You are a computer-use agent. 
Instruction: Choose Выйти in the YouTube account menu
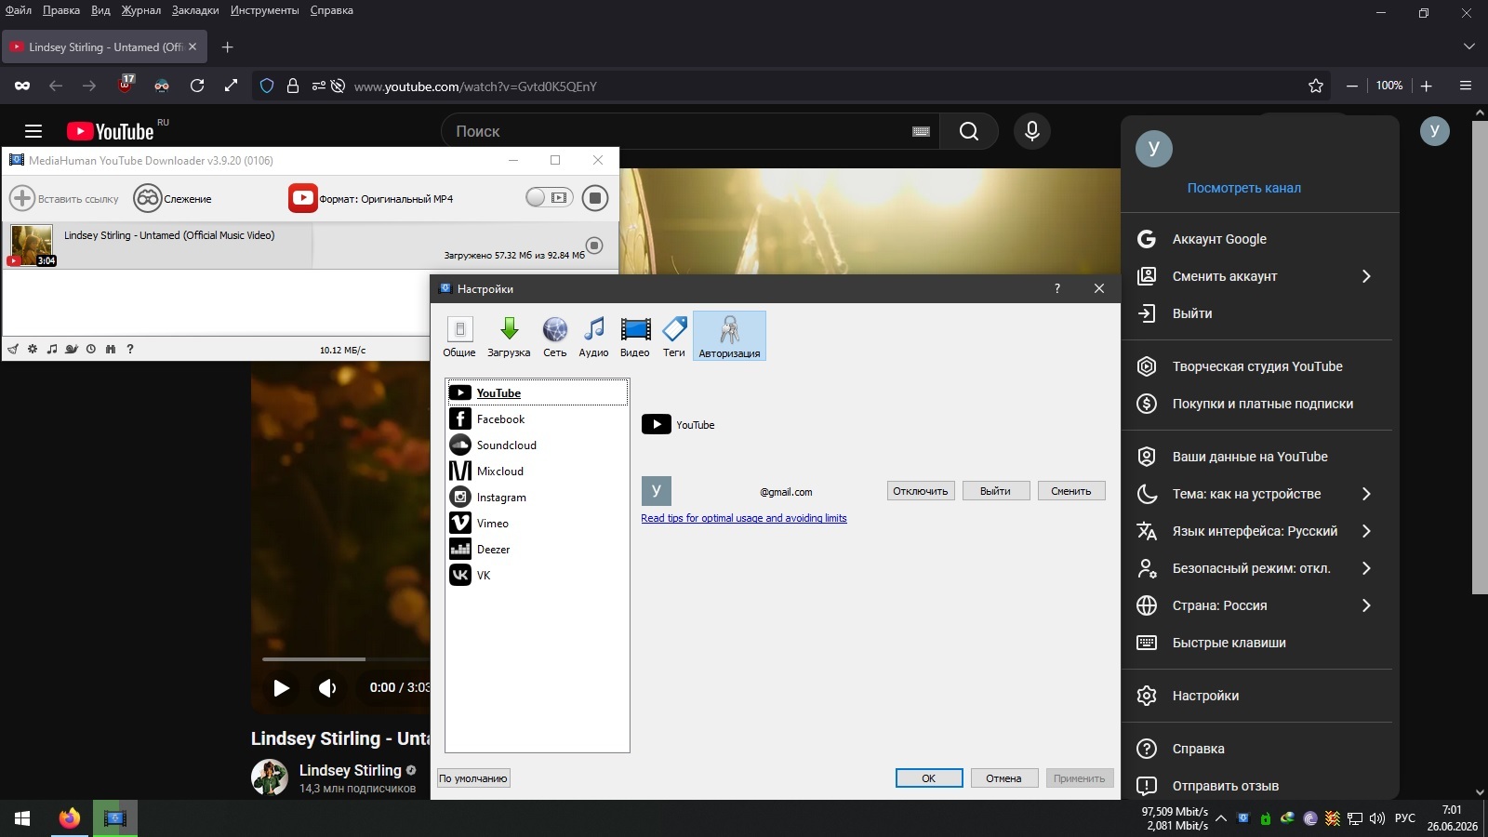1256,313
